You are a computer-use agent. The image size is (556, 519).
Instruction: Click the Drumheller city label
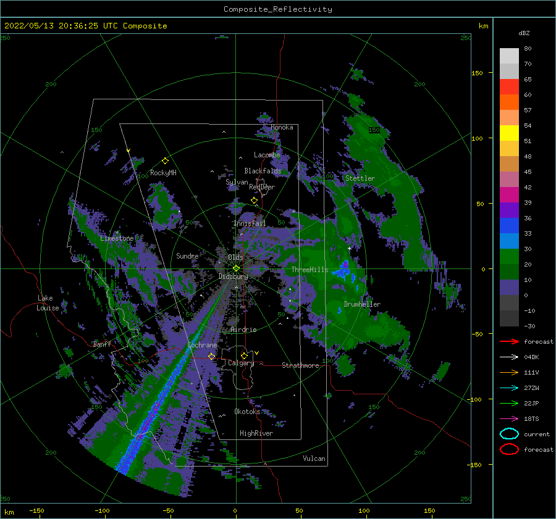[362, 304]
